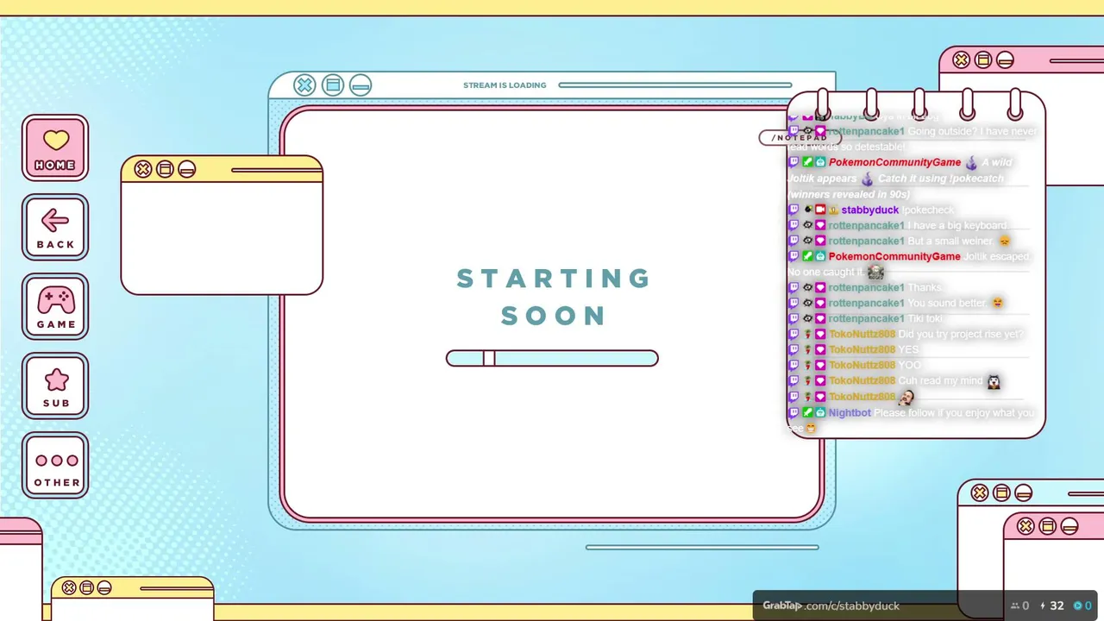Image resolution: width=1104 pixels, height=621 pixels.
Task: Click the heart badge beside TokoNuttz808 'YES'
Action: coord(820,349)
